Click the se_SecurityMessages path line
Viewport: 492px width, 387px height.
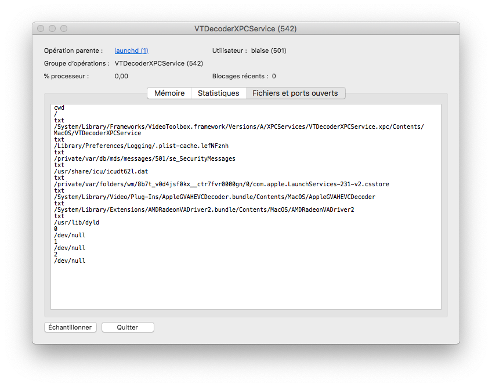pos(144,158)
